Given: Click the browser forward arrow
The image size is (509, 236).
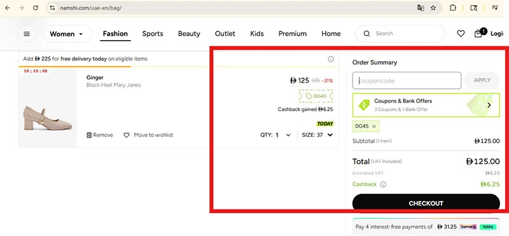Looking at the screenshot, I should pyautogui.click(x=22, y=8).
